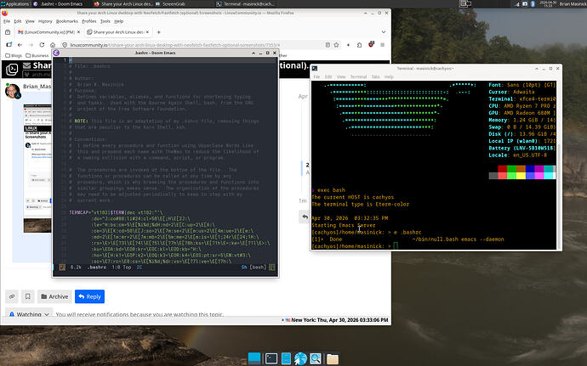Close the Share your Arch Linux desktop tab

[147, 32]
